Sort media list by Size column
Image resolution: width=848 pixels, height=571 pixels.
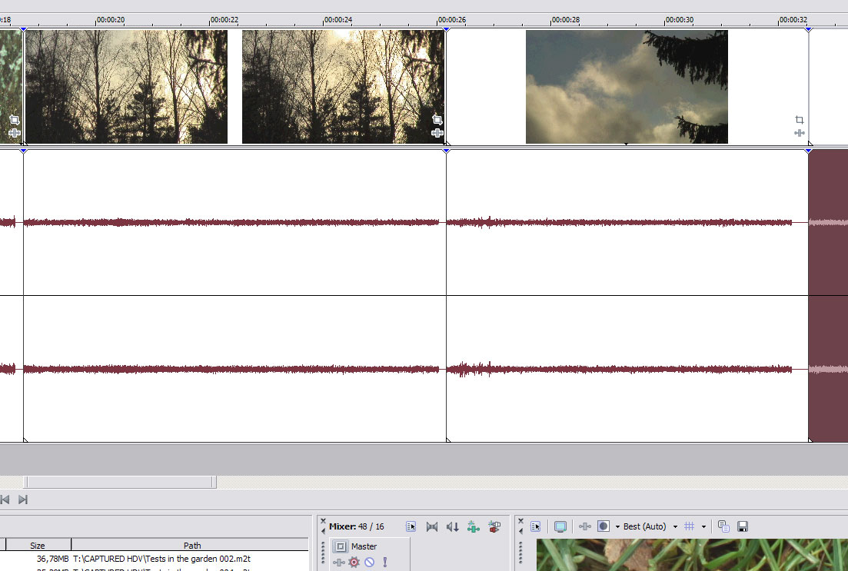click(x=38, y=545)
